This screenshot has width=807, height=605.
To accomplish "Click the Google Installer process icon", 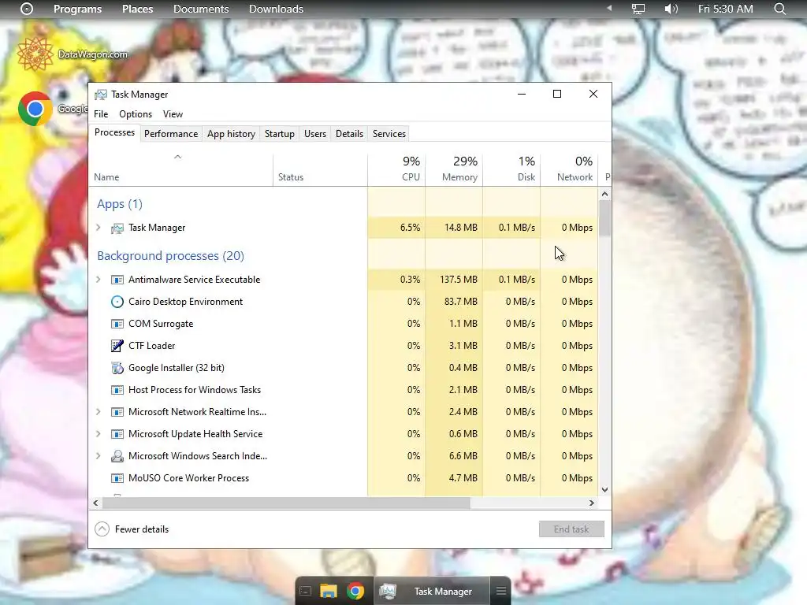I will pyautogui.click(x=117, y=368).
